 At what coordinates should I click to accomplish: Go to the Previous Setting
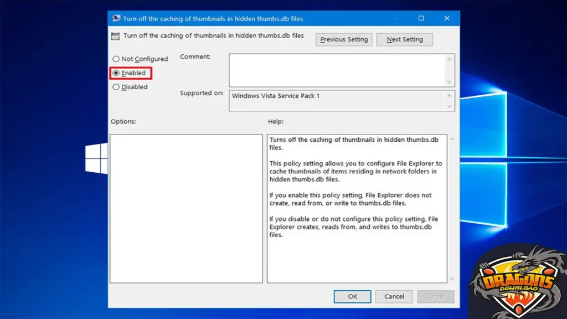(344, 39)
